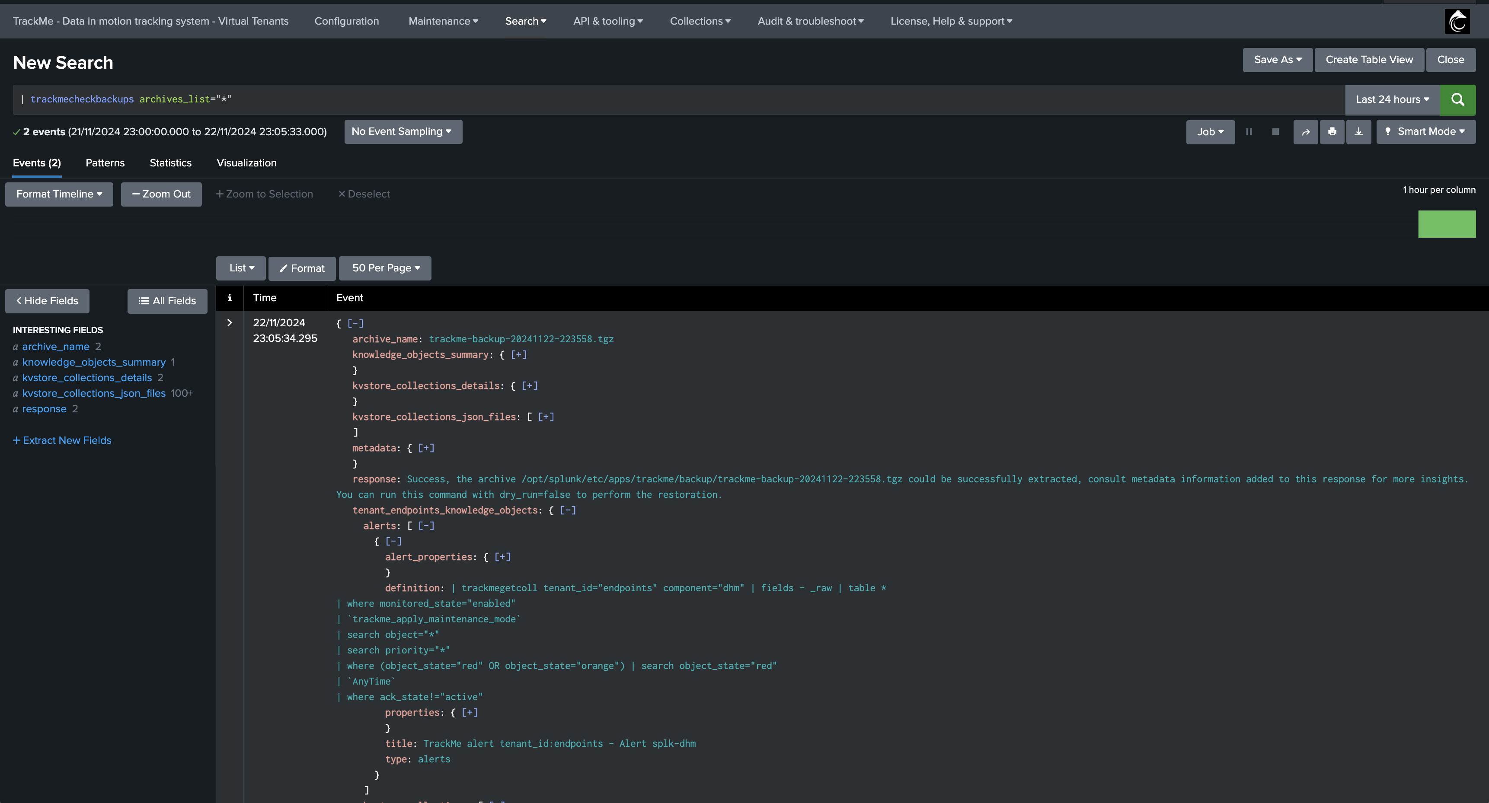The width and height of the screenshot is (1489, 803).
Task: Click the print results icon
Action: tap(1332, 132)
